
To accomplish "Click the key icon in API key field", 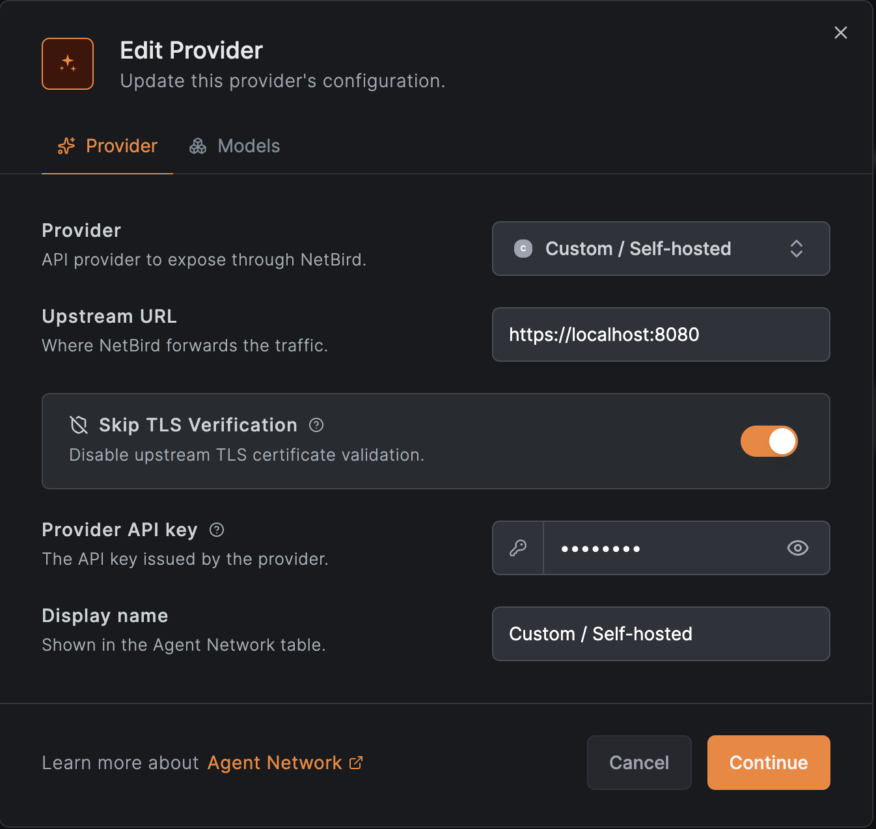I will coord(518,548).
